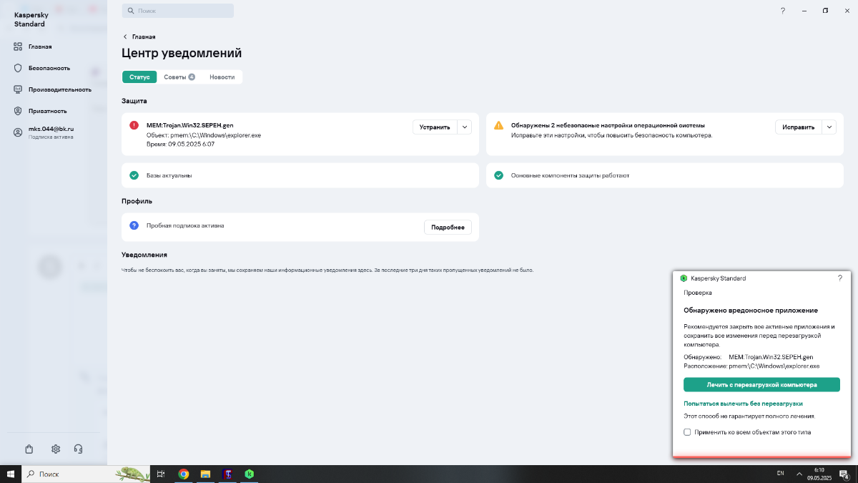
Task: Click EN language indicator on taskbar
Action: [780, 474]
